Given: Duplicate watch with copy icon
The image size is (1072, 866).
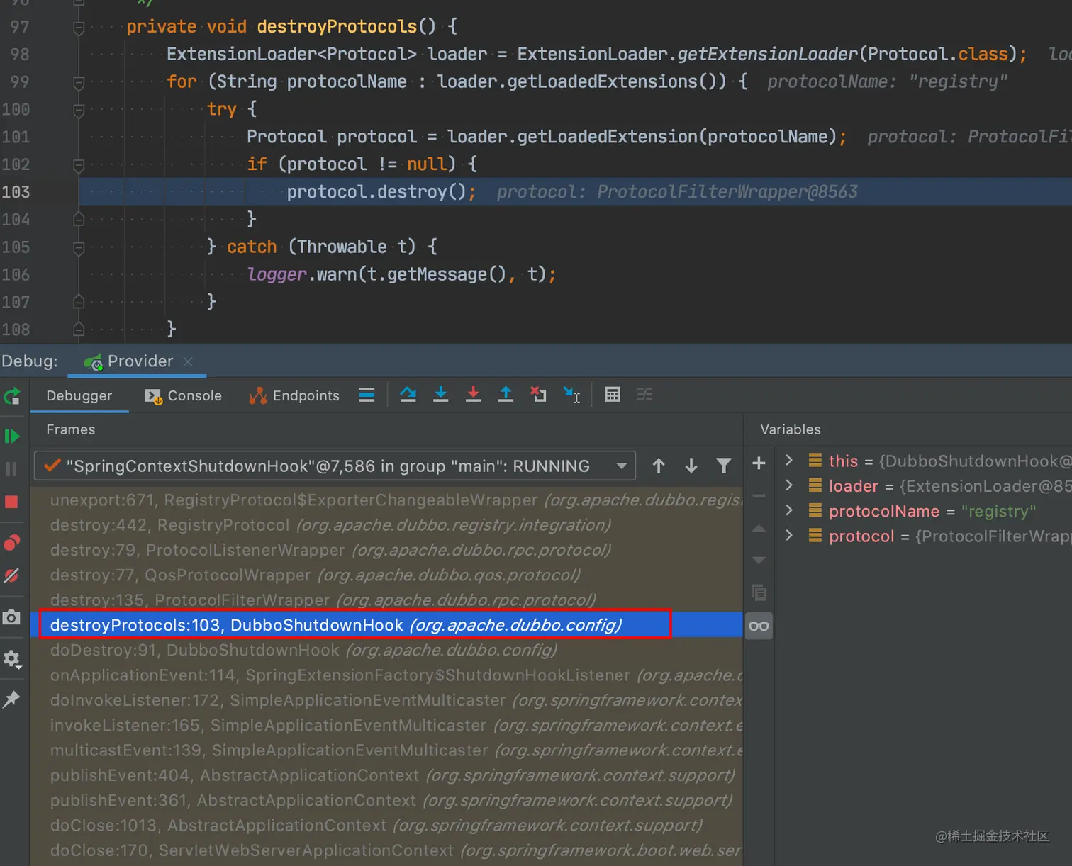Looking at the screenshot, I should click(x=759, y=592).
